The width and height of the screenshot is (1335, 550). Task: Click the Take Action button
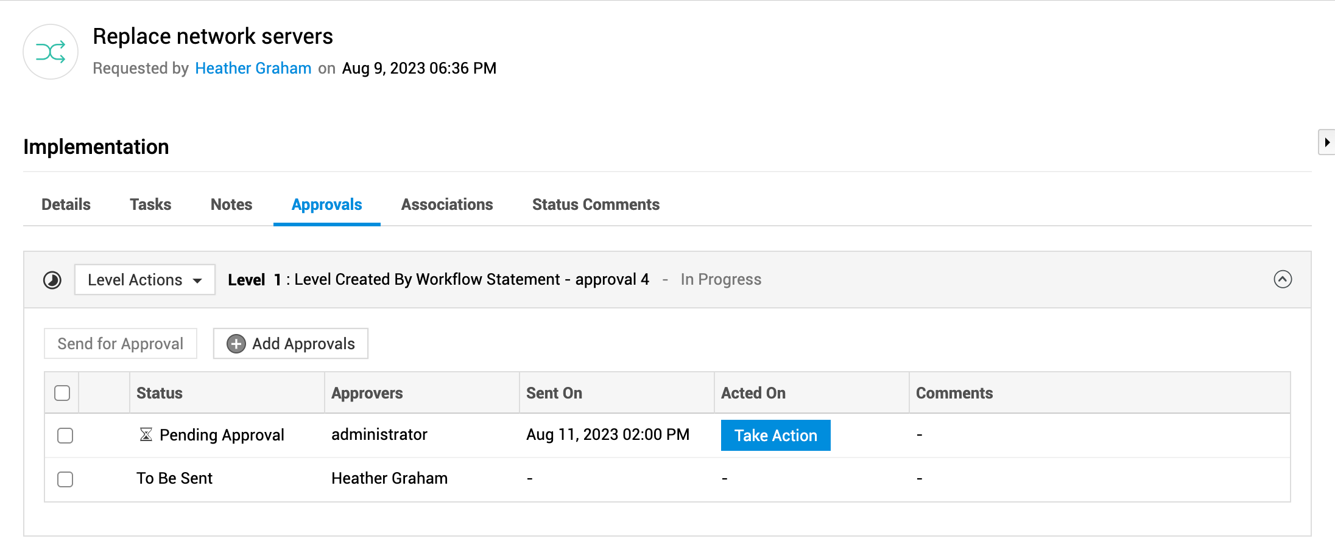pos(775,436)
